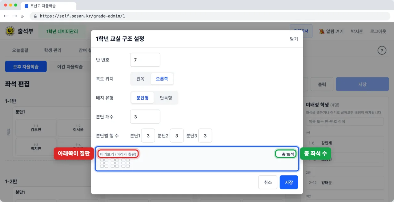This screenshot has width=394, height=202.
Task: Click the 취소 button
Action: [x=268, y=182]
